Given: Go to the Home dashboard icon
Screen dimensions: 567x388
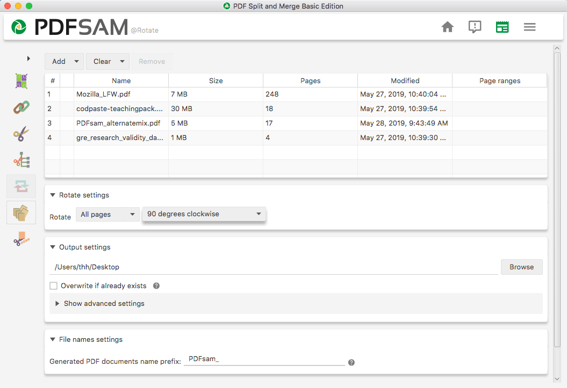Looking at the screenshot, I should [447, 27].
